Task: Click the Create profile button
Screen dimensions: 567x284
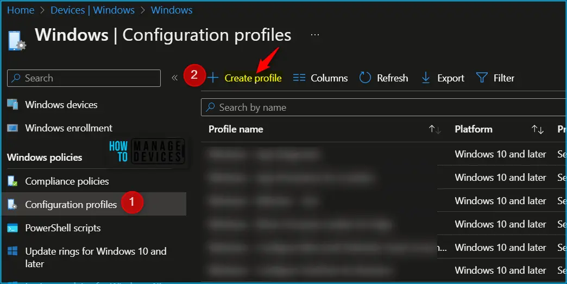Action: (253, 78)
